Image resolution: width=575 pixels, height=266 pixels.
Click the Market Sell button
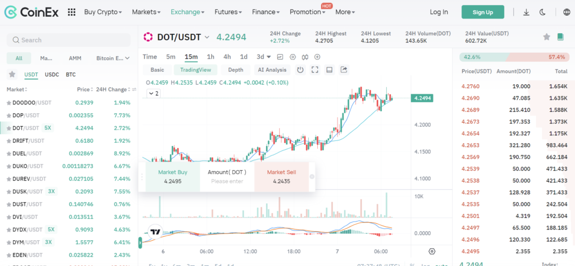(281, 177)
